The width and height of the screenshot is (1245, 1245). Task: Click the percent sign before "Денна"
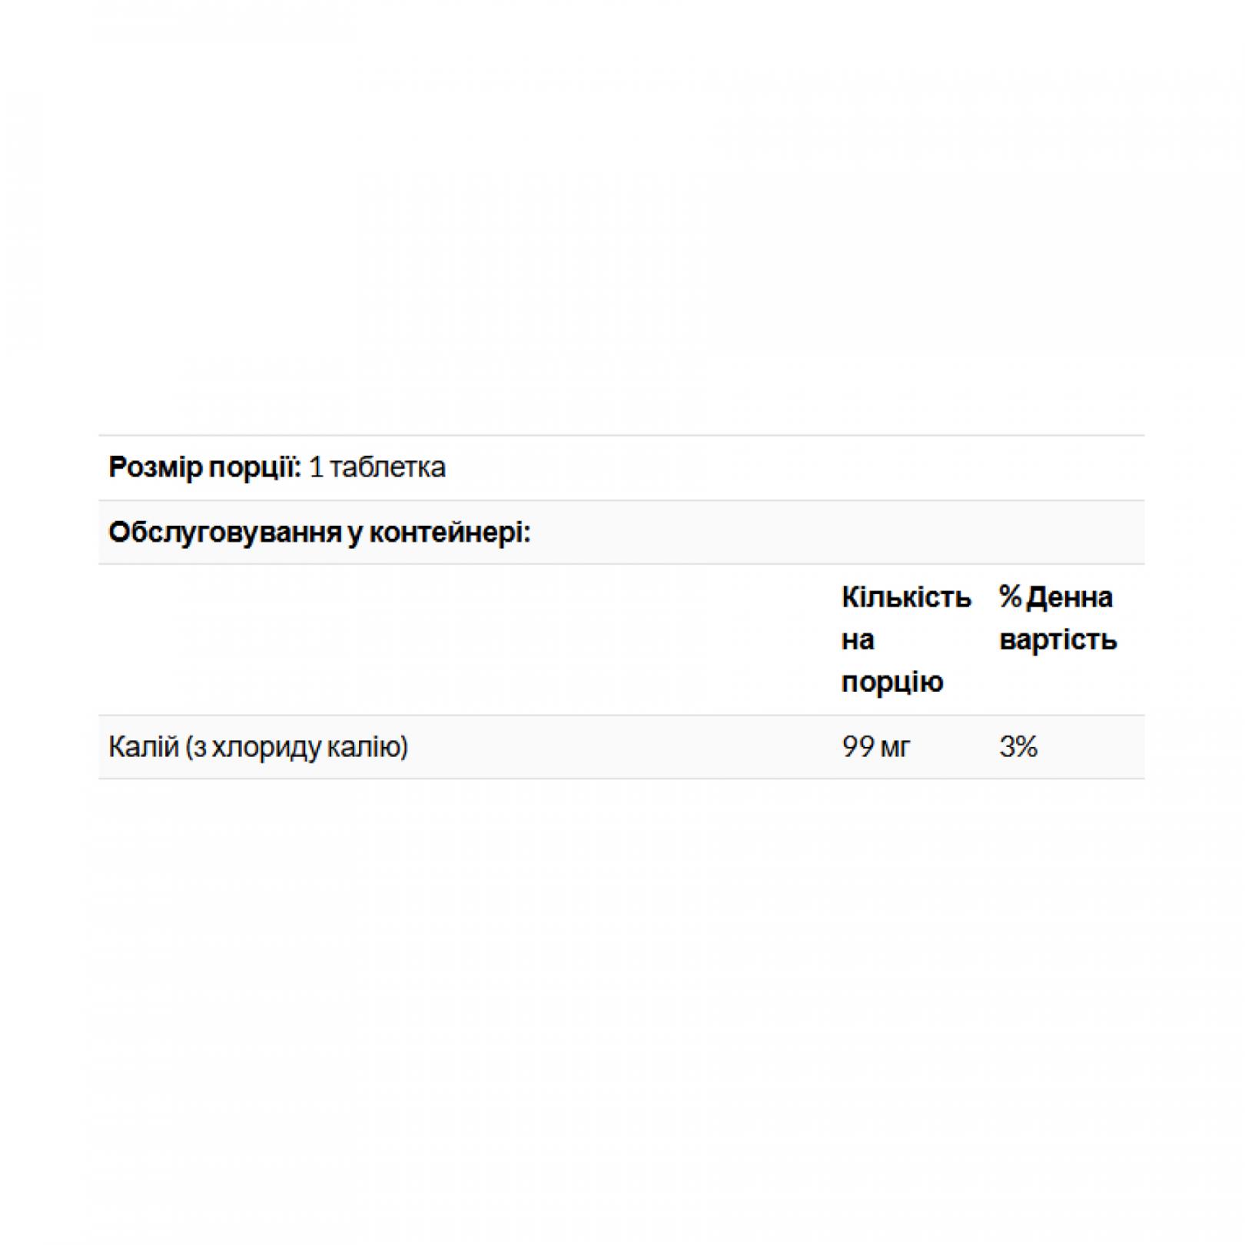point(1010,597)
